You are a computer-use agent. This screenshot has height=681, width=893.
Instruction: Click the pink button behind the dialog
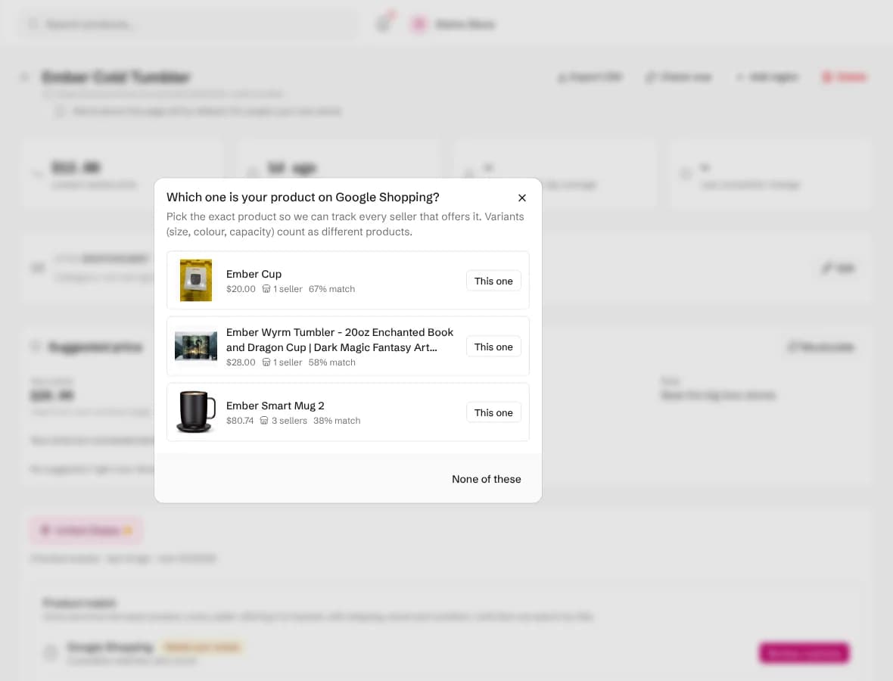pos(804,652)
